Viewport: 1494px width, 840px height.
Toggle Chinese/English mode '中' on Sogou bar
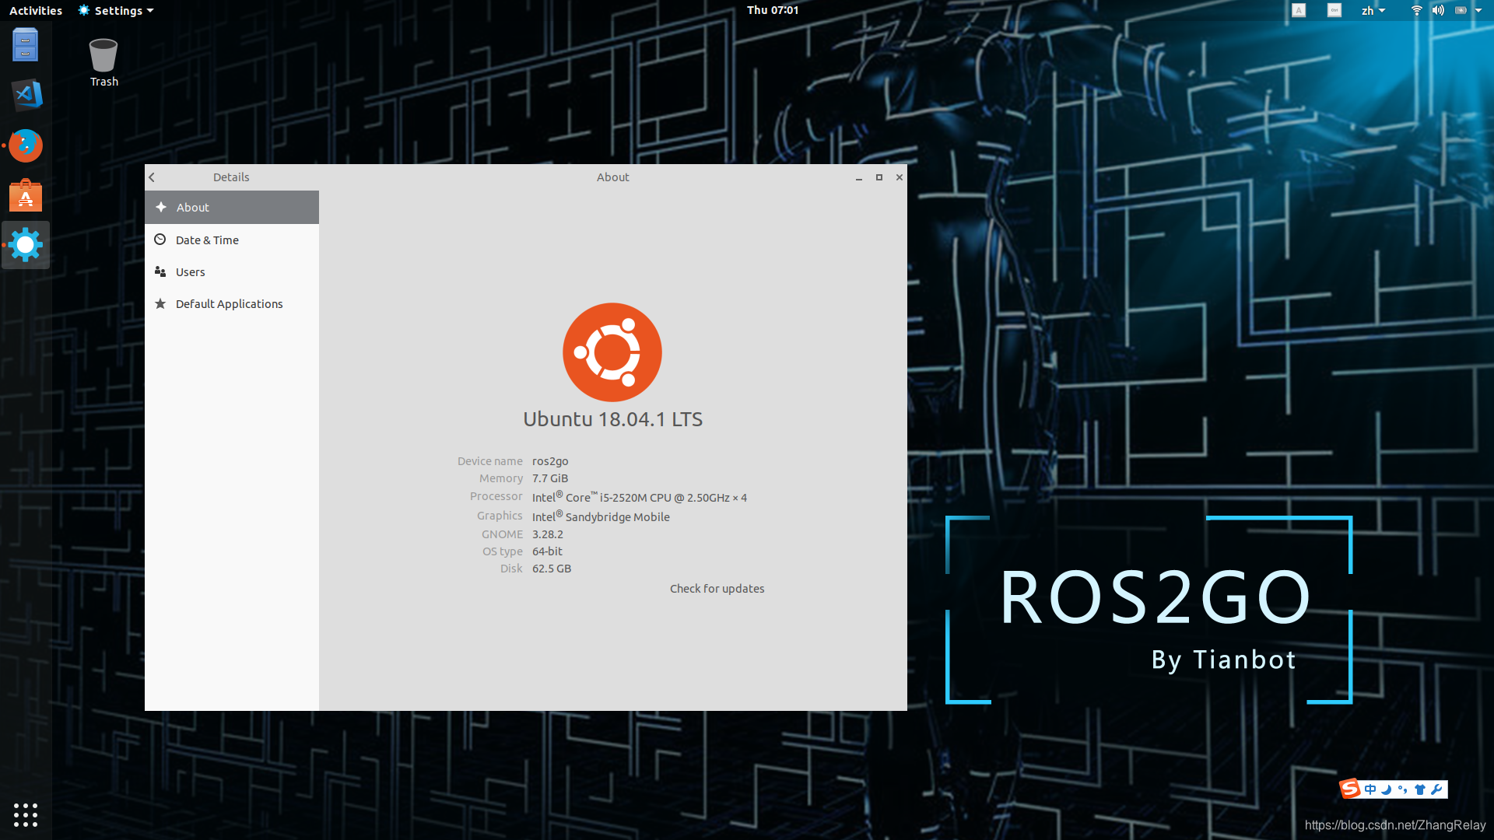[x=1370, y=789]
